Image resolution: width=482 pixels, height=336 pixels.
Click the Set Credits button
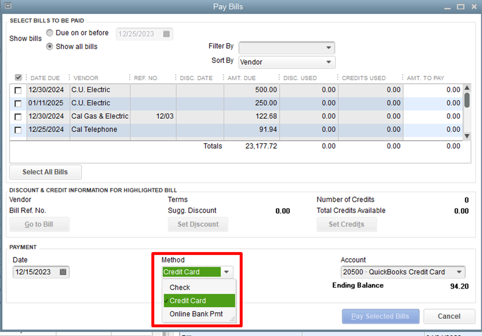(x=347, y=224)
